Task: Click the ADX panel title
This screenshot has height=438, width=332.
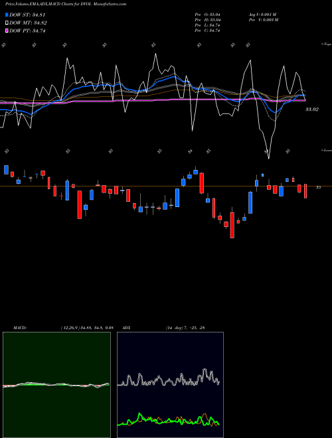Action: (126, 328)
